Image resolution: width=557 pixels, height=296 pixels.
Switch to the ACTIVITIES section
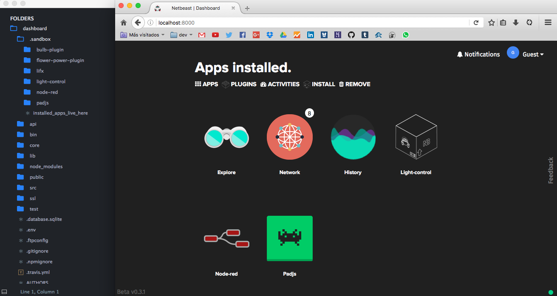pos(280,84)
